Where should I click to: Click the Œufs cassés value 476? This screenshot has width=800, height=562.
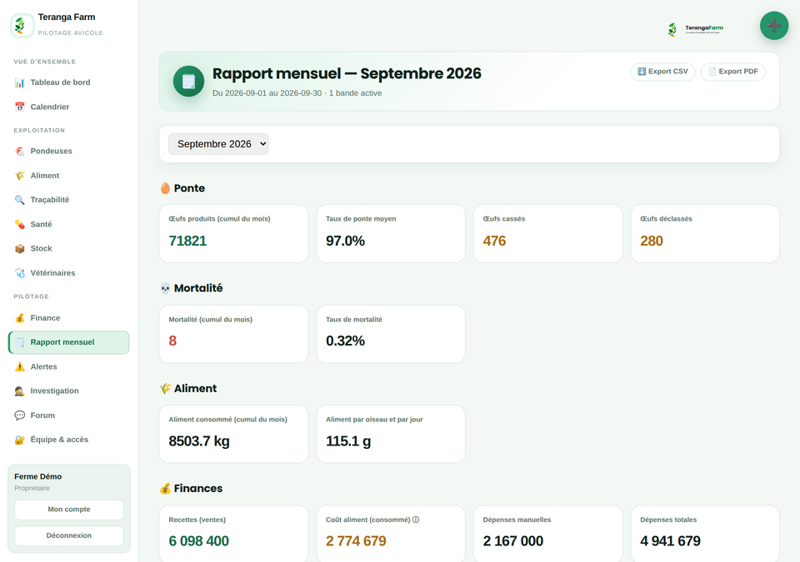tap(494, 241)
